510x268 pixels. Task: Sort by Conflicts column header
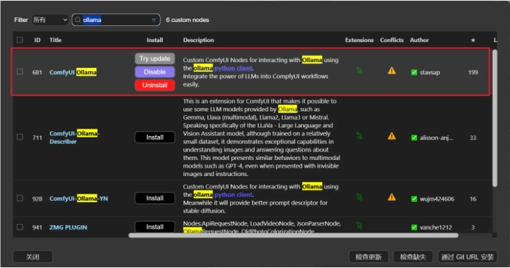(391, 40)
